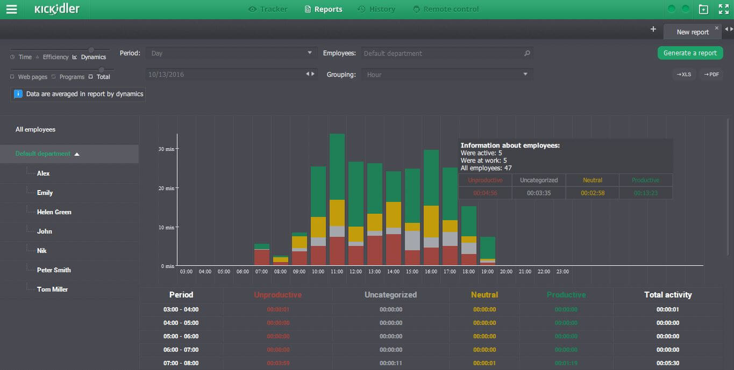Open Remote control gamepad icon

point(415,9)
